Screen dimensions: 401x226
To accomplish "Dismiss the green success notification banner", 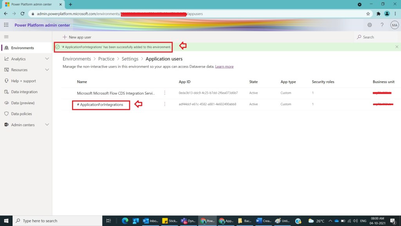I will (397, 47).
